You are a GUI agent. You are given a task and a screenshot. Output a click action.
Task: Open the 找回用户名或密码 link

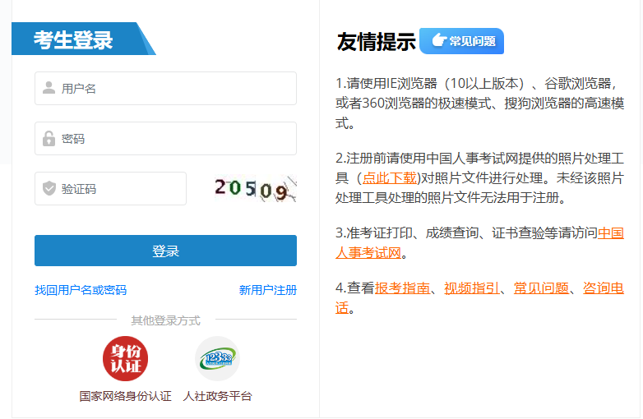click(x=81, y=290)
